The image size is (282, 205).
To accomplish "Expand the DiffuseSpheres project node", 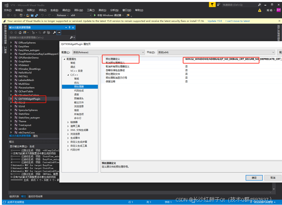I will coord(11,43).
